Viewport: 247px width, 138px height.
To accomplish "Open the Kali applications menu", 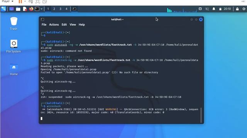I will [x=3, y=9].
